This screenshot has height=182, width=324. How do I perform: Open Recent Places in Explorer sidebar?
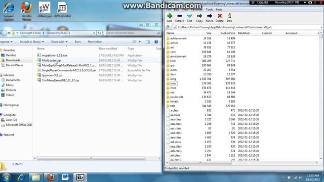click(x=14, y=65)
